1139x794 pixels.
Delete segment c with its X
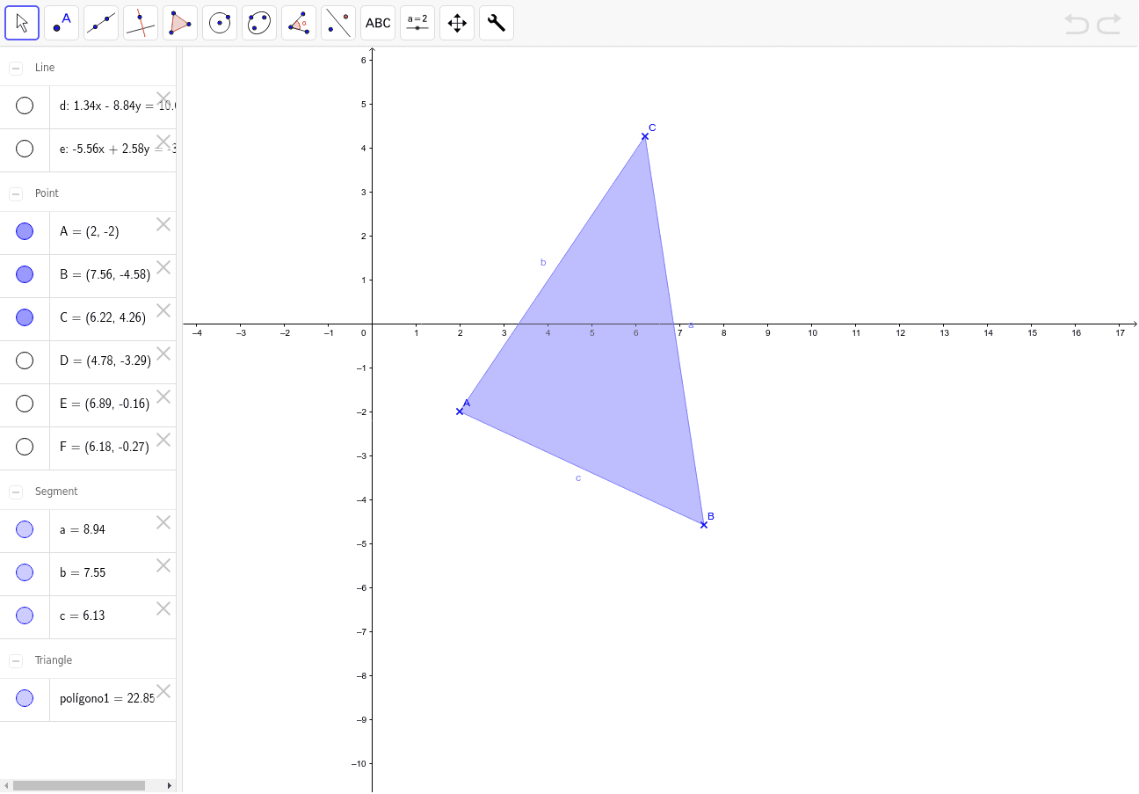[x=163, y=608]
